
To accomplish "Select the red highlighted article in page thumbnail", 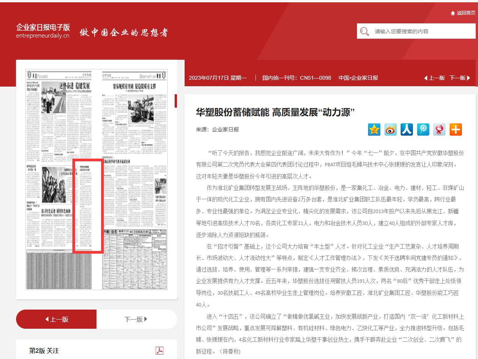I will [x=88, y=206].
